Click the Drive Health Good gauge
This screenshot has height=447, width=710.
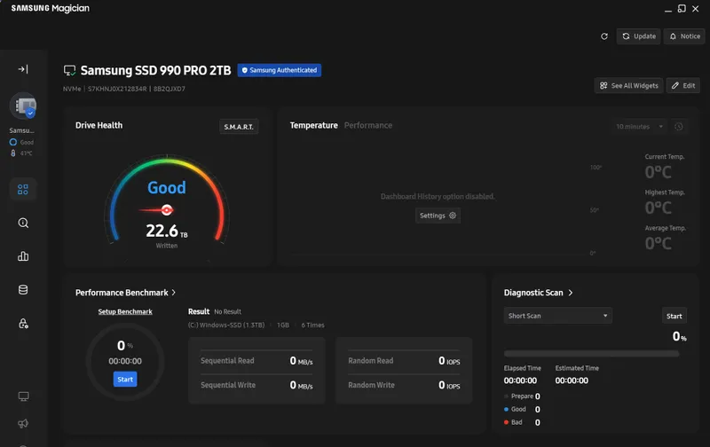pyautogui.click(x=167, y=199)
